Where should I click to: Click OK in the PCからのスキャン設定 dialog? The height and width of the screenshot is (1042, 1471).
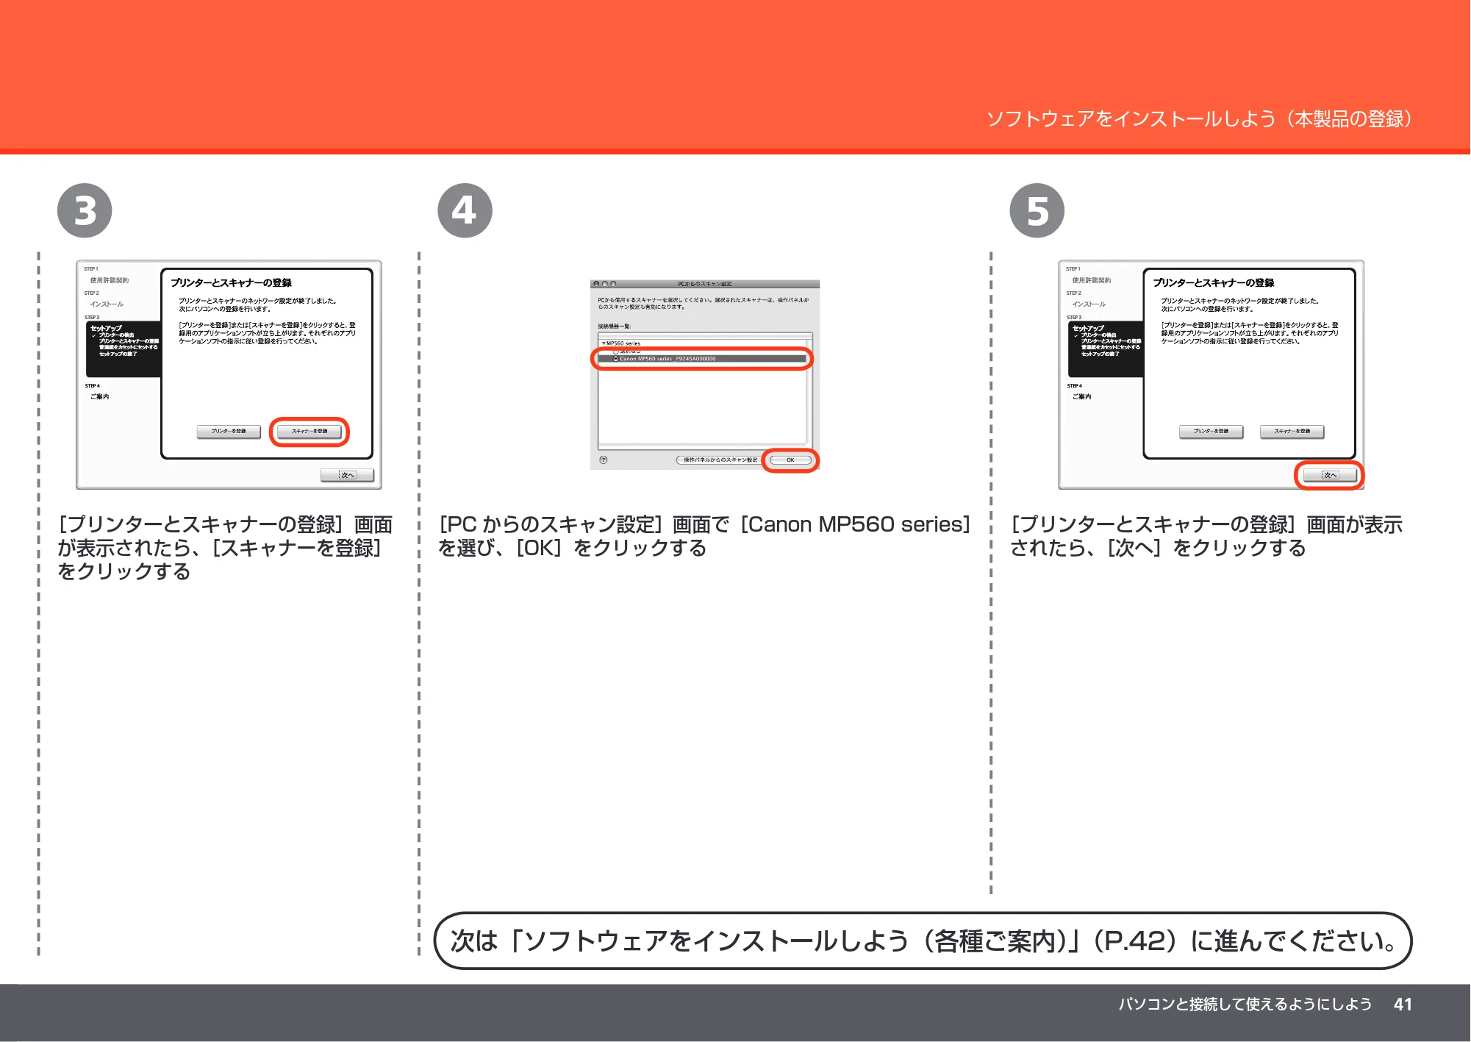click(790, 460)
